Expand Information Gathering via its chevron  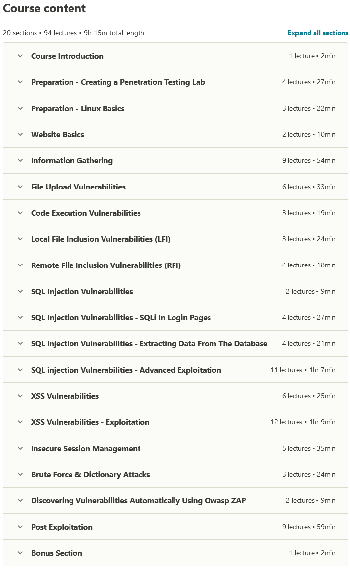pyautogui.click(x=20, y=160)
